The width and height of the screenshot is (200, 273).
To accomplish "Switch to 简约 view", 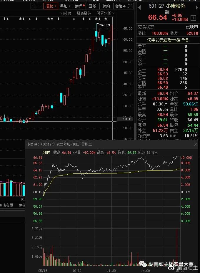I will tap(106, 6).
